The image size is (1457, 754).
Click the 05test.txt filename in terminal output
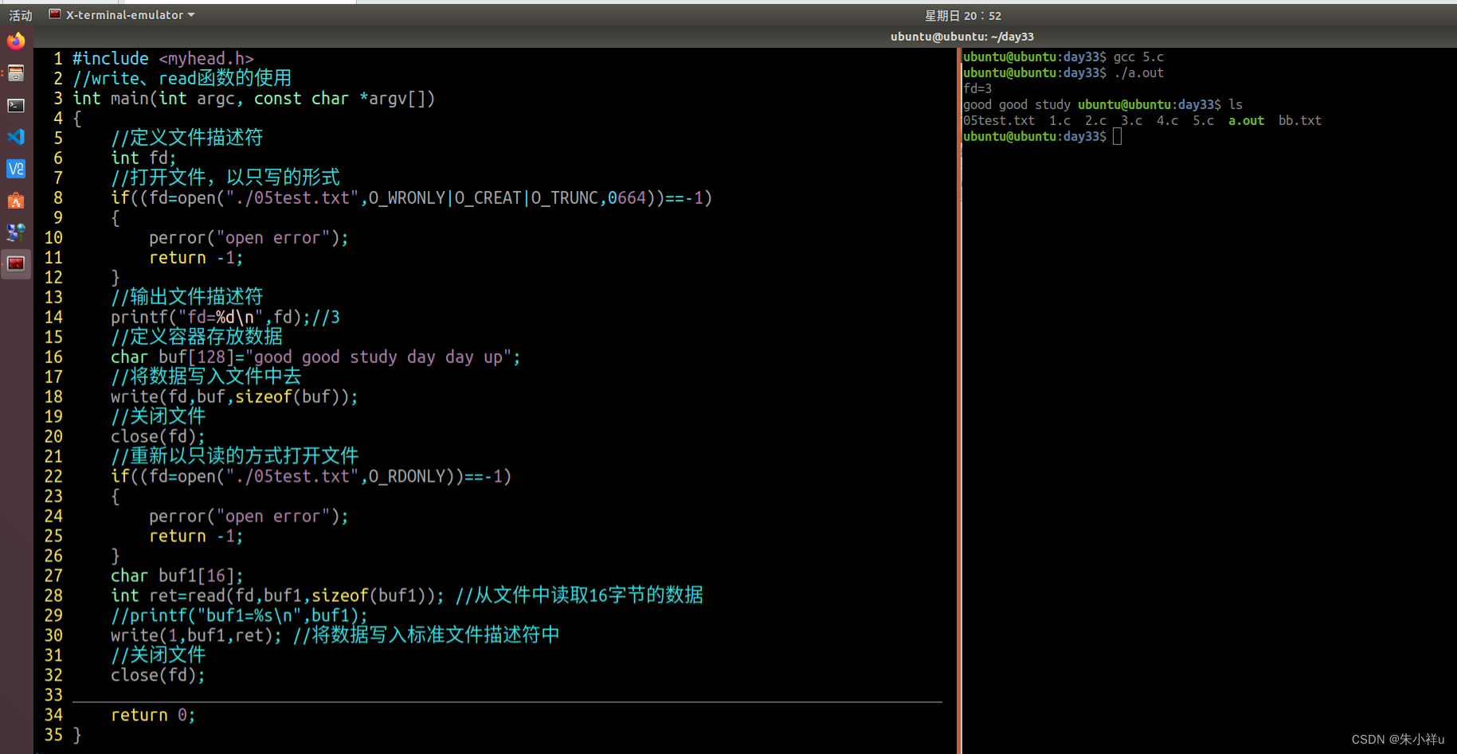click(1000, 120)
